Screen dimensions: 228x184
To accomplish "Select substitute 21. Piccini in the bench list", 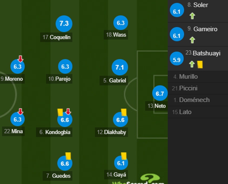I will (198, 88).
